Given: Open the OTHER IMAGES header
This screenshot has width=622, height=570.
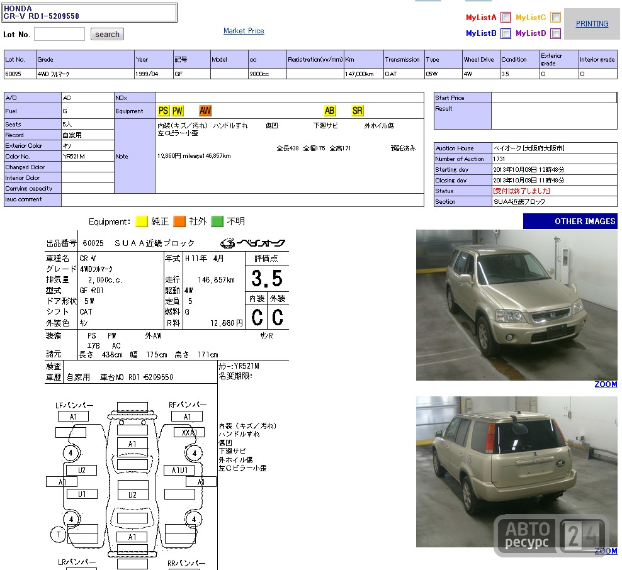Looking at the screenshot, I should [x=570, y=221].
